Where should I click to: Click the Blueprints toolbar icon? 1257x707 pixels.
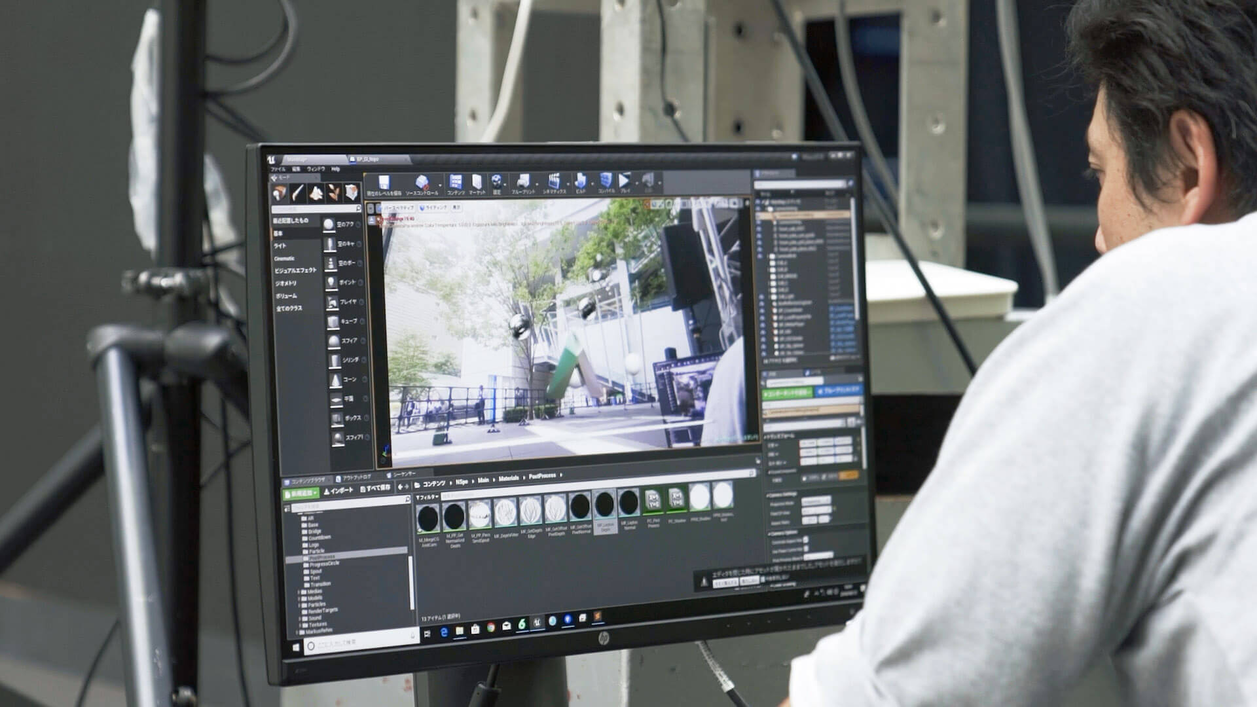[522, 181]
